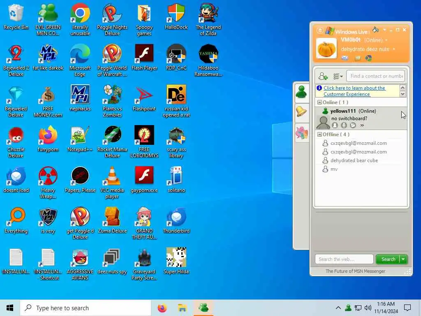The height and width of the screenshot is (316, 421).
Task: Click the share activity icon under yellows111
Action: tap(353, 125)
